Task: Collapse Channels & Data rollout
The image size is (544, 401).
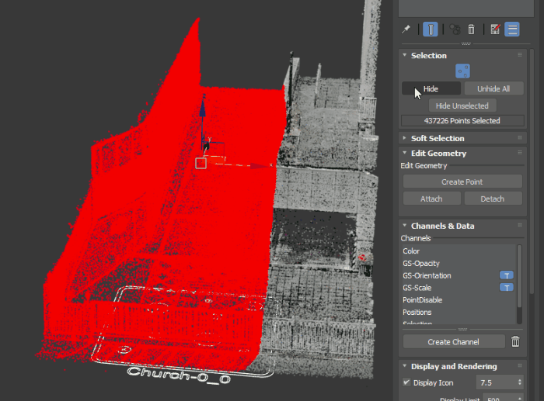Action: 405,226
